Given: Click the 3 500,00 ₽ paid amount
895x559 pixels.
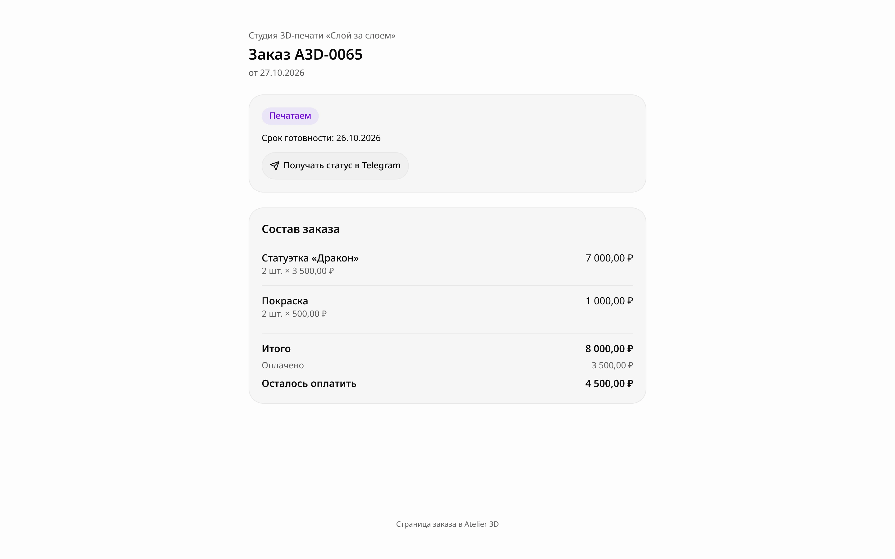Looking at the screenshot, I should [612, 365].
